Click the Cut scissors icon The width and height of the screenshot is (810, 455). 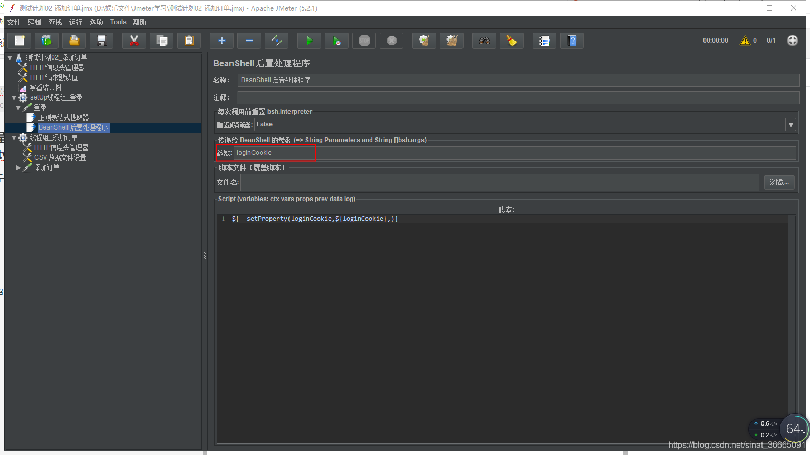coord(134,41)
